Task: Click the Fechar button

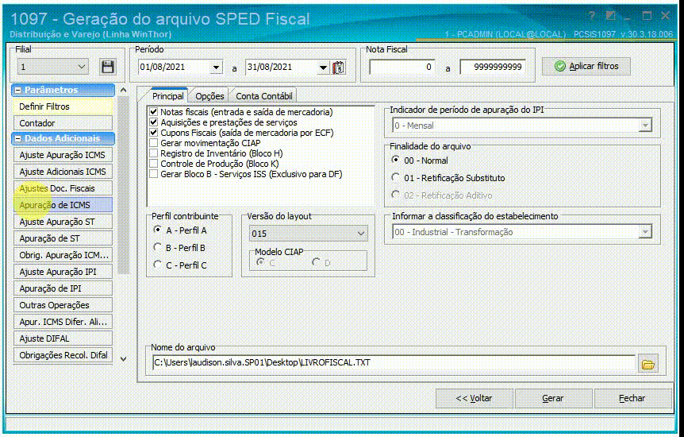Action: click(632, 398)
